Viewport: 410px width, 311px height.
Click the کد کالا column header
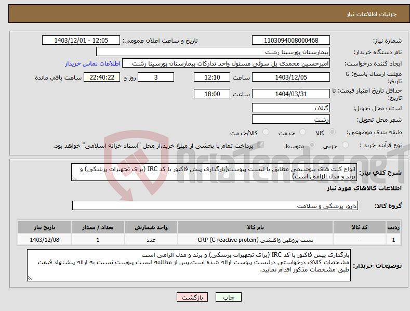360,227
